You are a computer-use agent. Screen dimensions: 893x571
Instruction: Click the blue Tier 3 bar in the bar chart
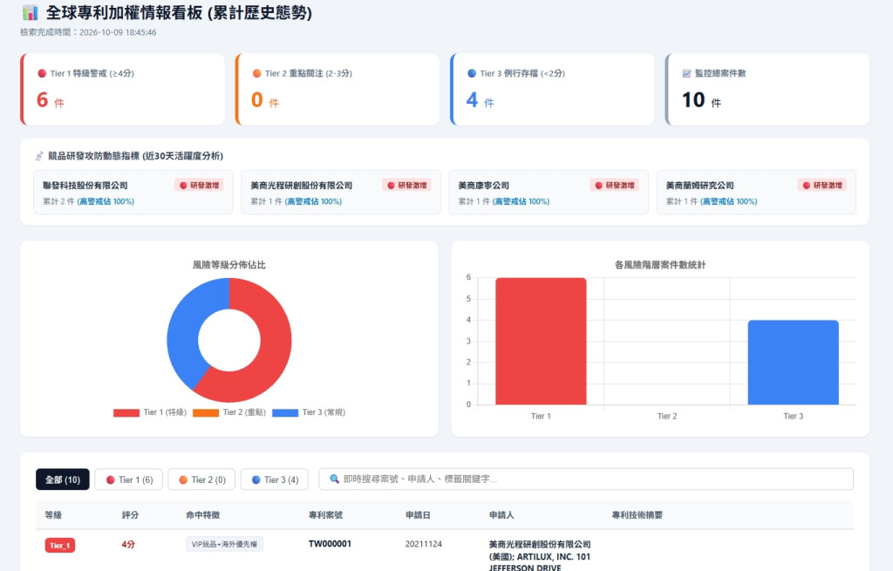click(794, 363)
